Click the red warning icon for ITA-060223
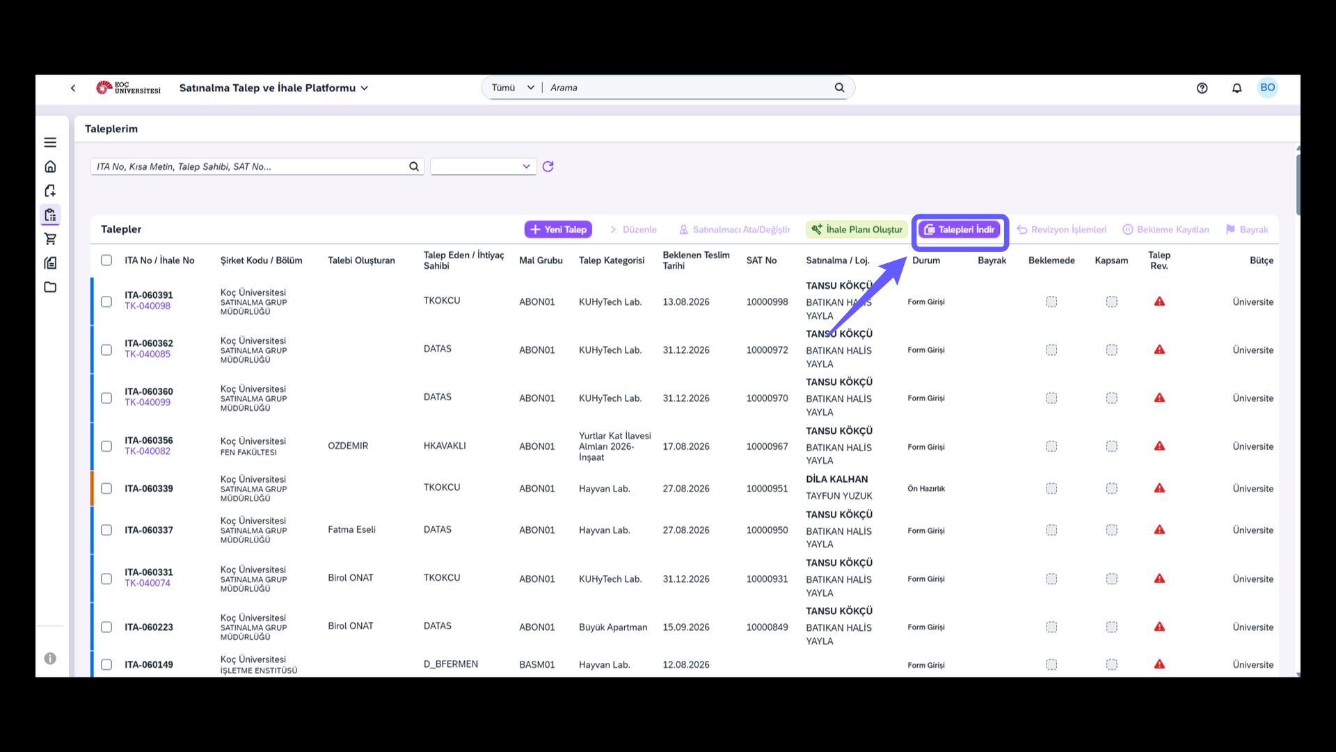 (1159, 627)
